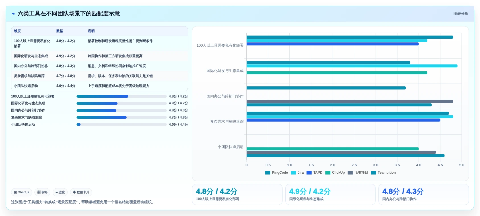Click table value 4.7分 / 4.8分

(66, 76)
